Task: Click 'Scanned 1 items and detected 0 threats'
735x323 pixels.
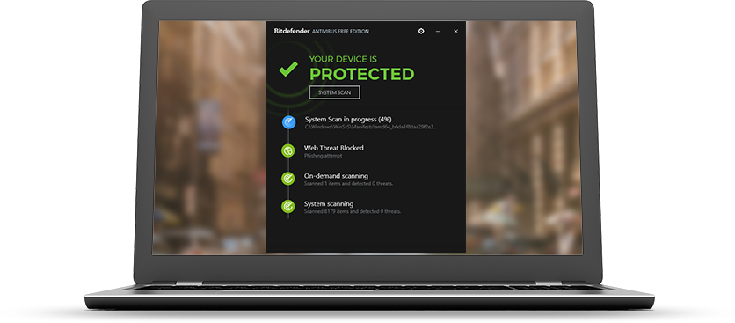Action: pyautogui.click(x=348, y=184)
